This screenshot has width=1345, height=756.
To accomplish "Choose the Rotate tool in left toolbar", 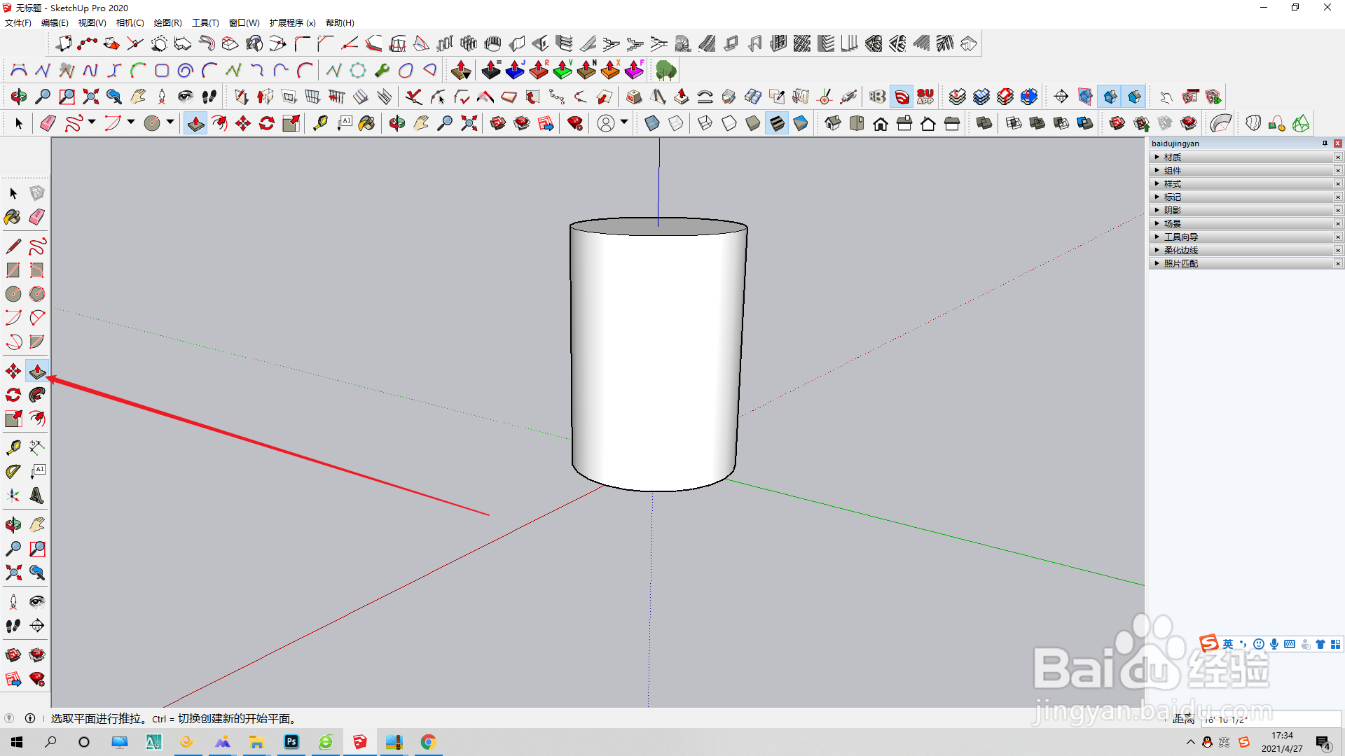I will point(13,395).
